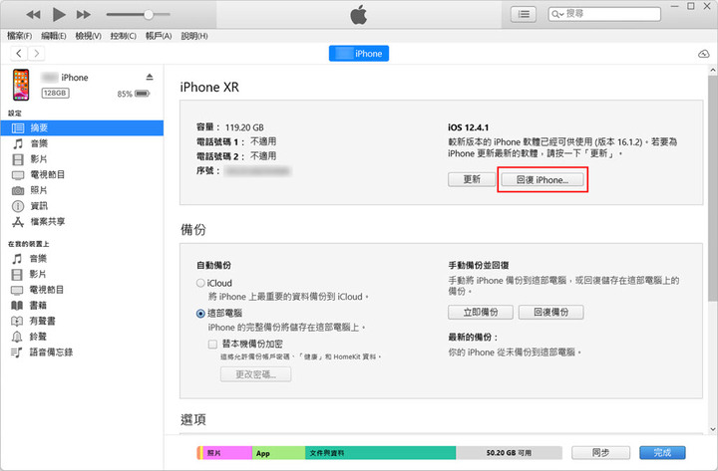Click the 128GB capacity badge
The image size is (718, 471).
(x=55, y=93)
